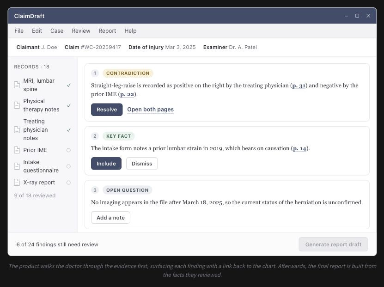Click the Prior IME document icon
Screen dimensions: 384x287
point(17,150)
